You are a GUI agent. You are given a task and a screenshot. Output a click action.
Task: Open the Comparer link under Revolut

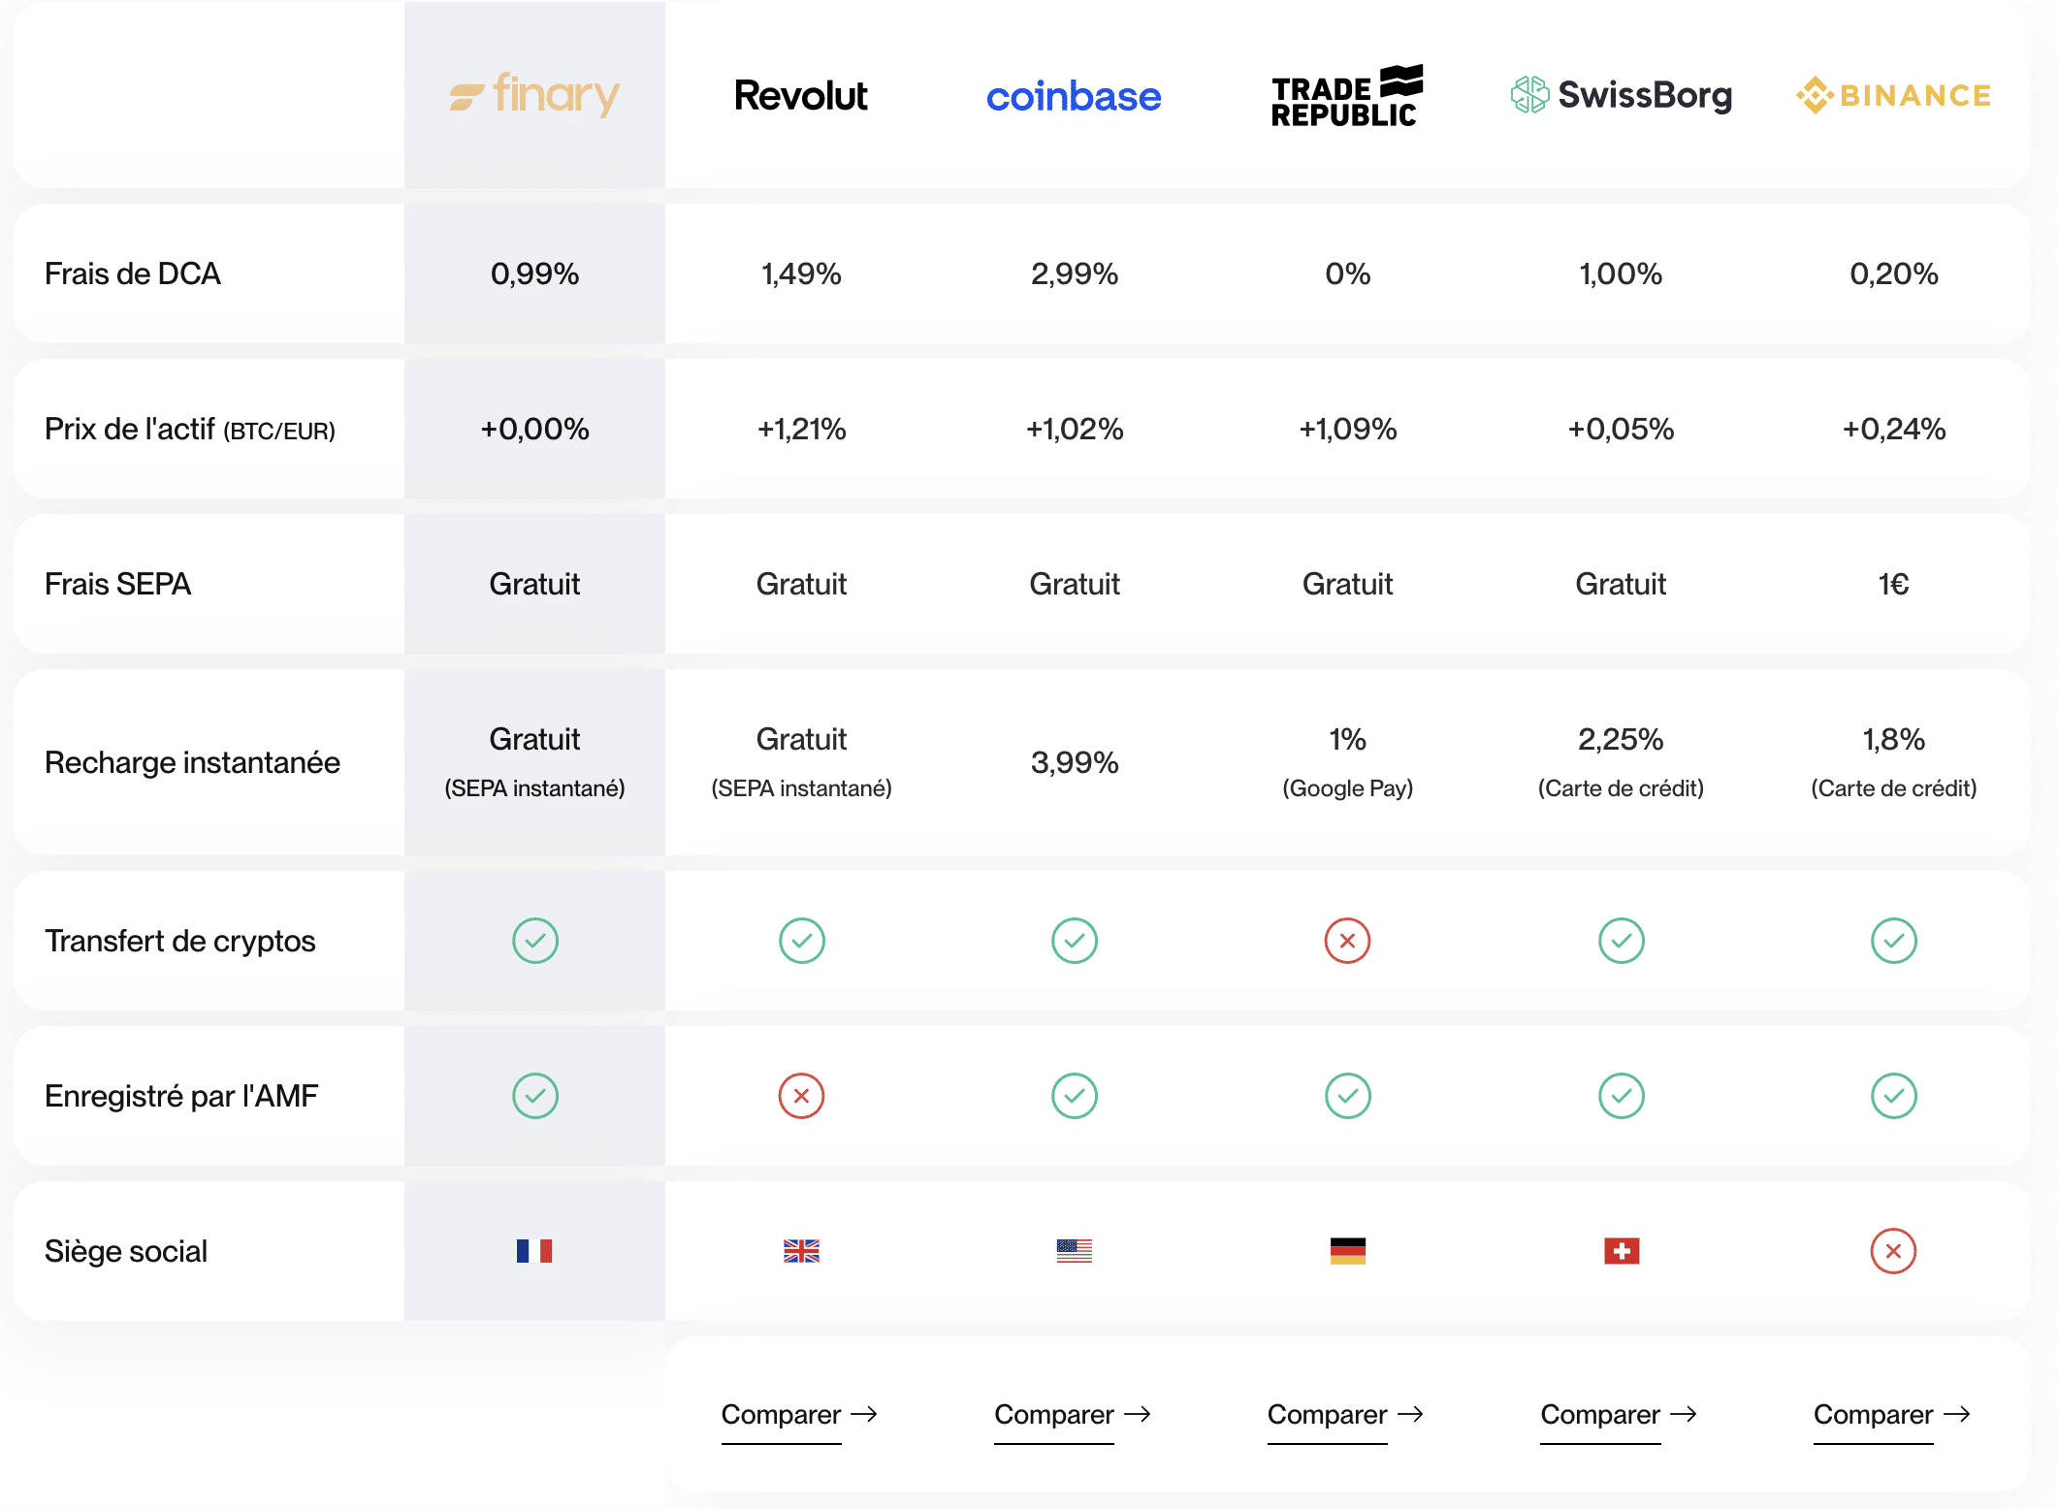(x=799, y=1415)
